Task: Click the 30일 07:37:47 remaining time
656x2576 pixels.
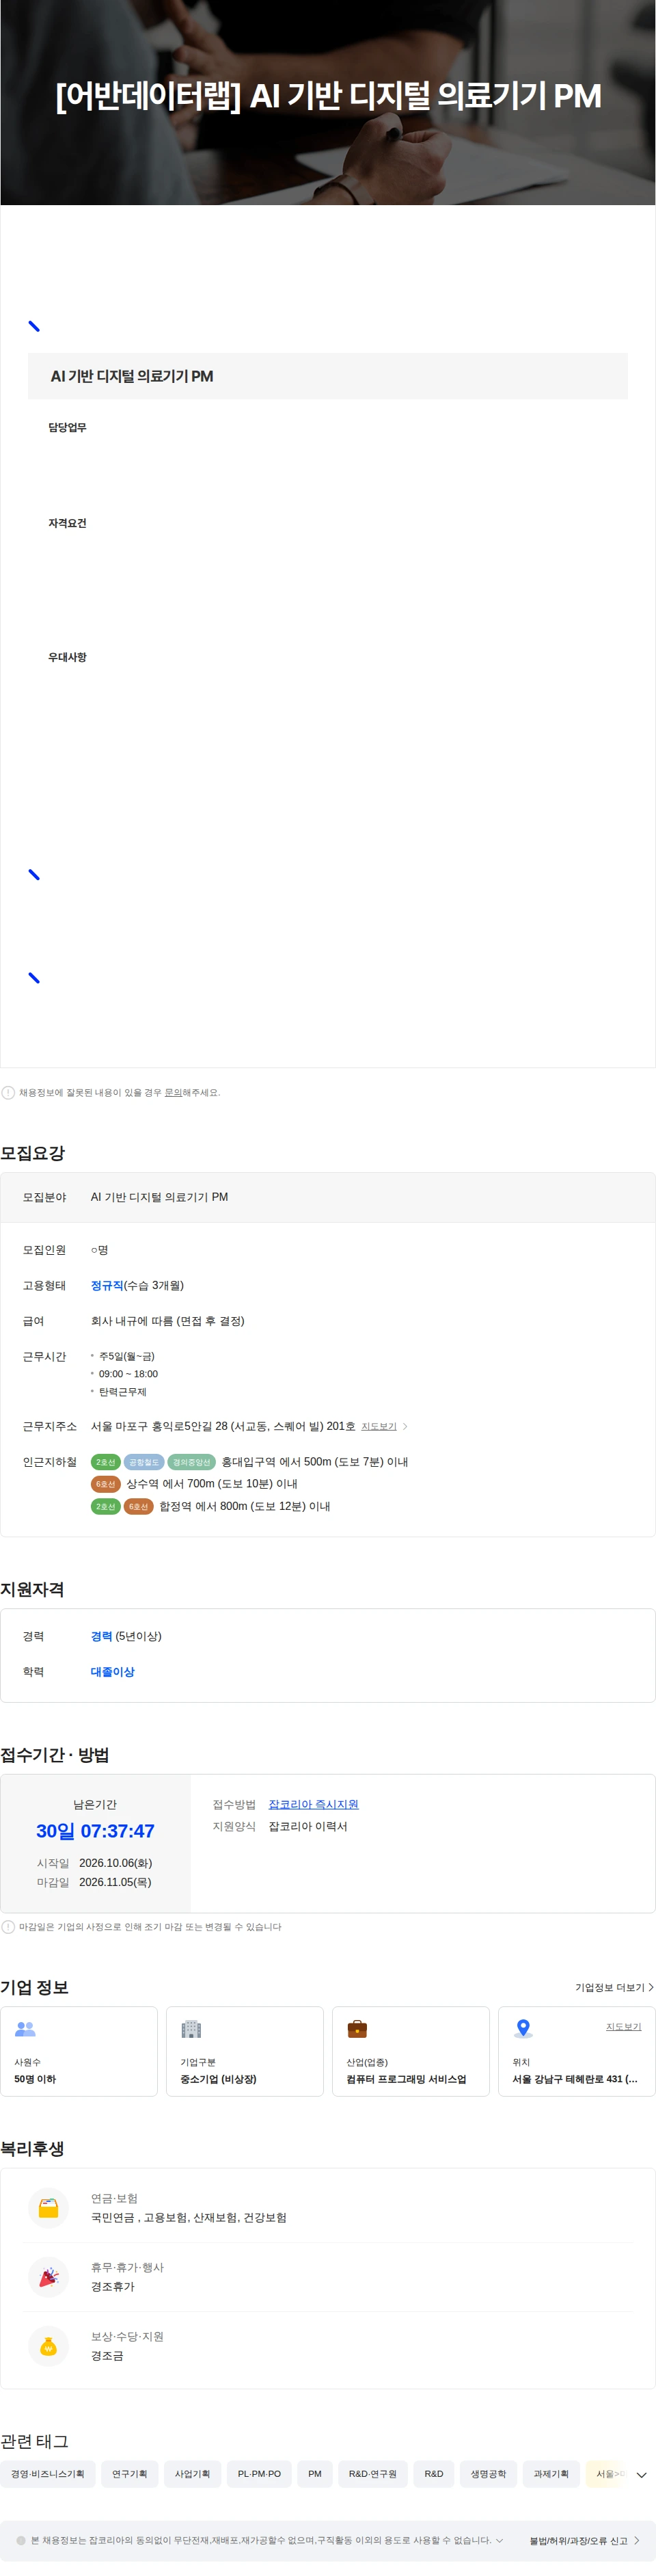Action: (95, 1831)
